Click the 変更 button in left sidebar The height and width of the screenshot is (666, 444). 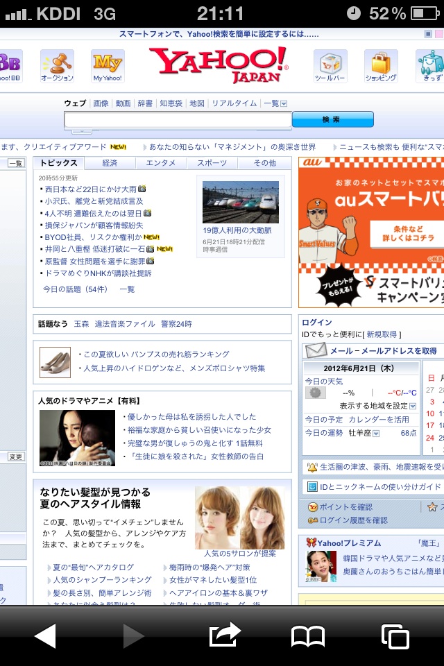click(16, 456)
